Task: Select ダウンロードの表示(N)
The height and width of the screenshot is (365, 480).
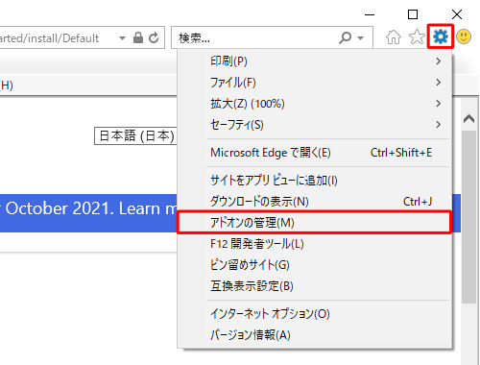Action: tap(314, 202)
